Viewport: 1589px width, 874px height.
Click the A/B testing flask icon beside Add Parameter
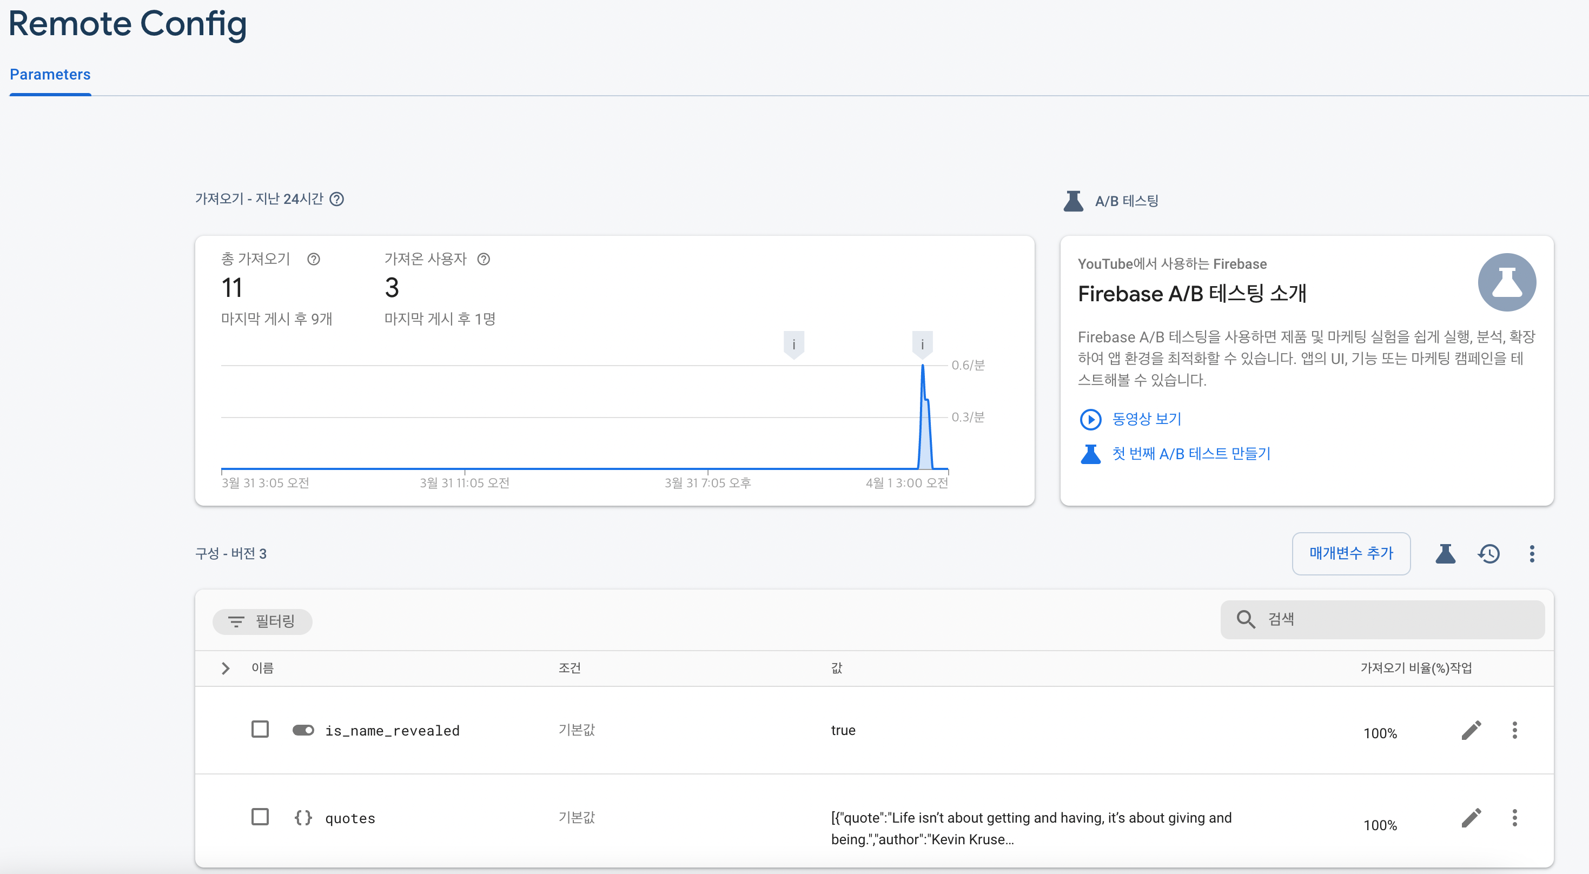pos(1445,553)
